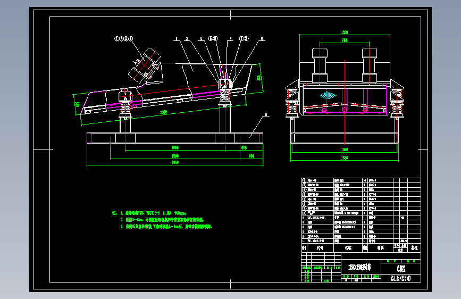This screenshot has width=461, height=299.
Task: Select the right motor in the end view
Action: pyautogui.click(x=370, y=65)
